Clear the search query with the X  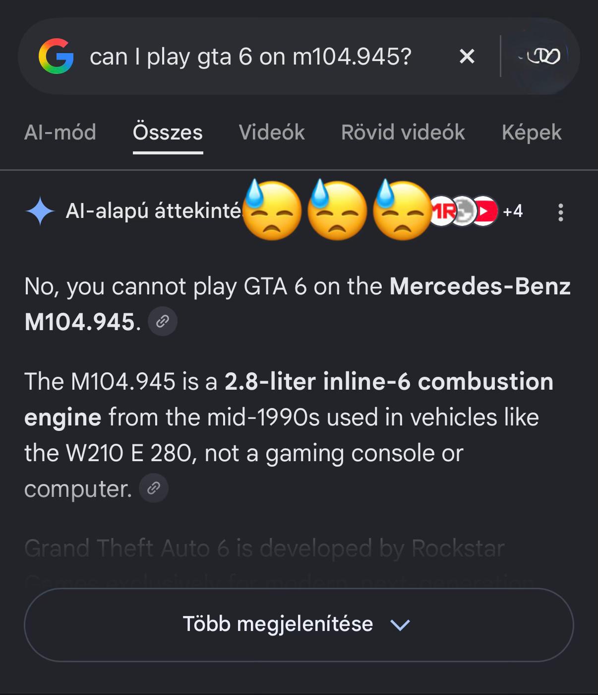467,56
